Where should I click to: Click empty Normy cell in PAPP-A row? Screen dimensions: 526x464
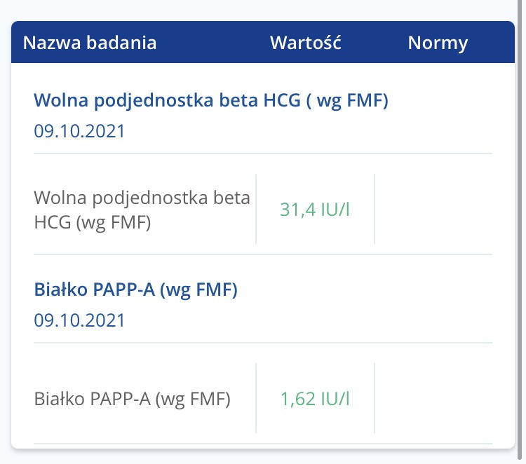(433, 400)
